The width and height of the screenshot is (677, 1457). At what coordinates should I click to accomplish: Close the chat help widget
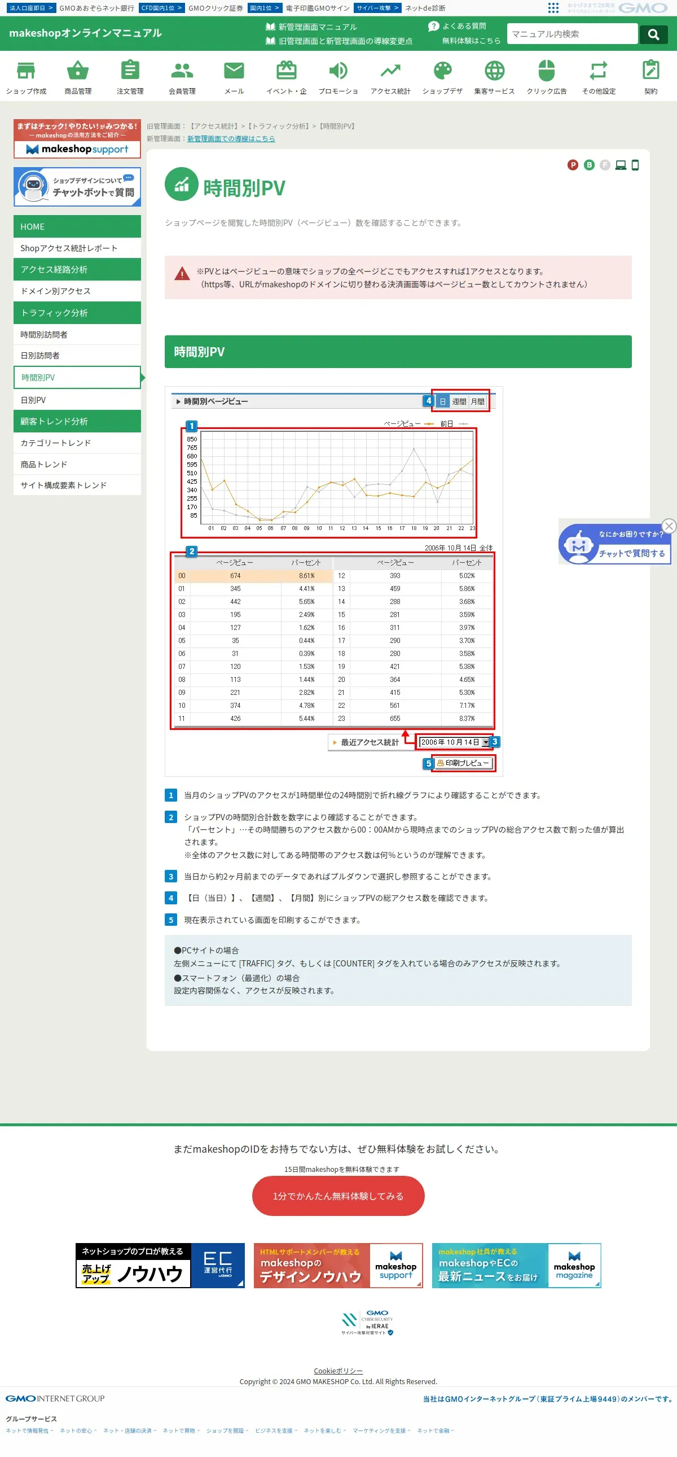669,526
